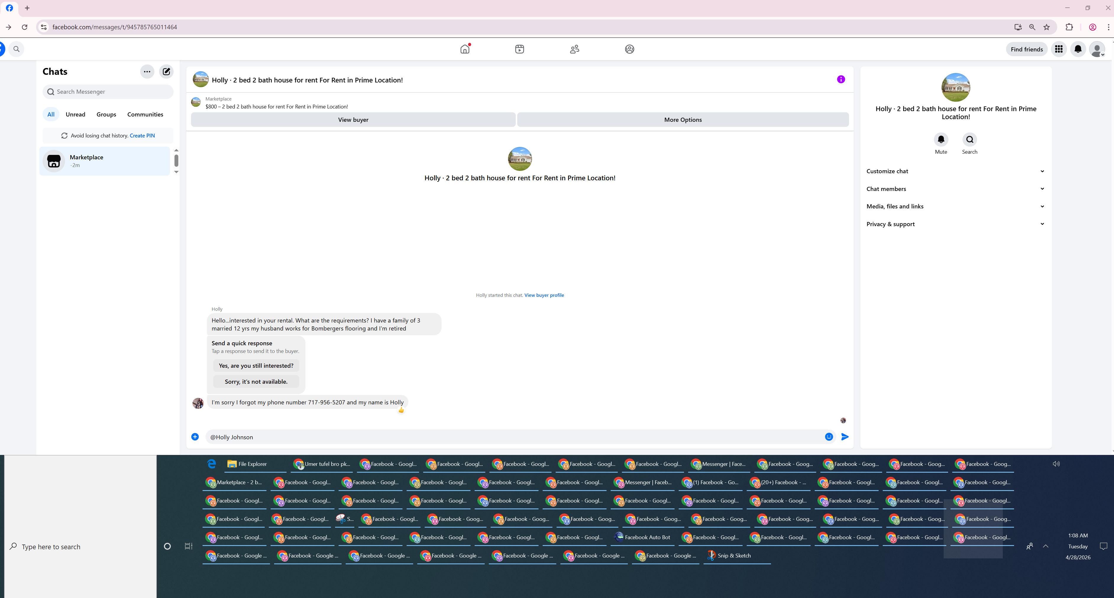Screen dimensions: 1114x598
Task: Click the More Options button
Action: pyautogui.click(x=683, y=120)
